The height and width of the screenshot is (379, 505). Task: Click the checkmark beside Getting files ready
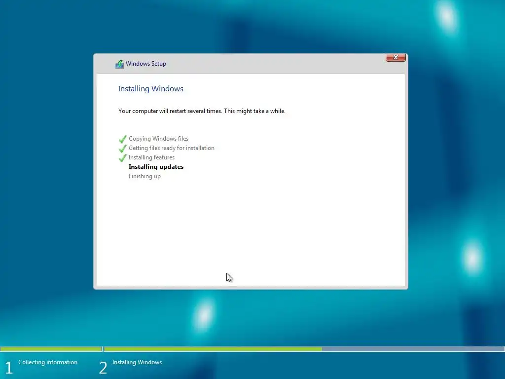122,149
